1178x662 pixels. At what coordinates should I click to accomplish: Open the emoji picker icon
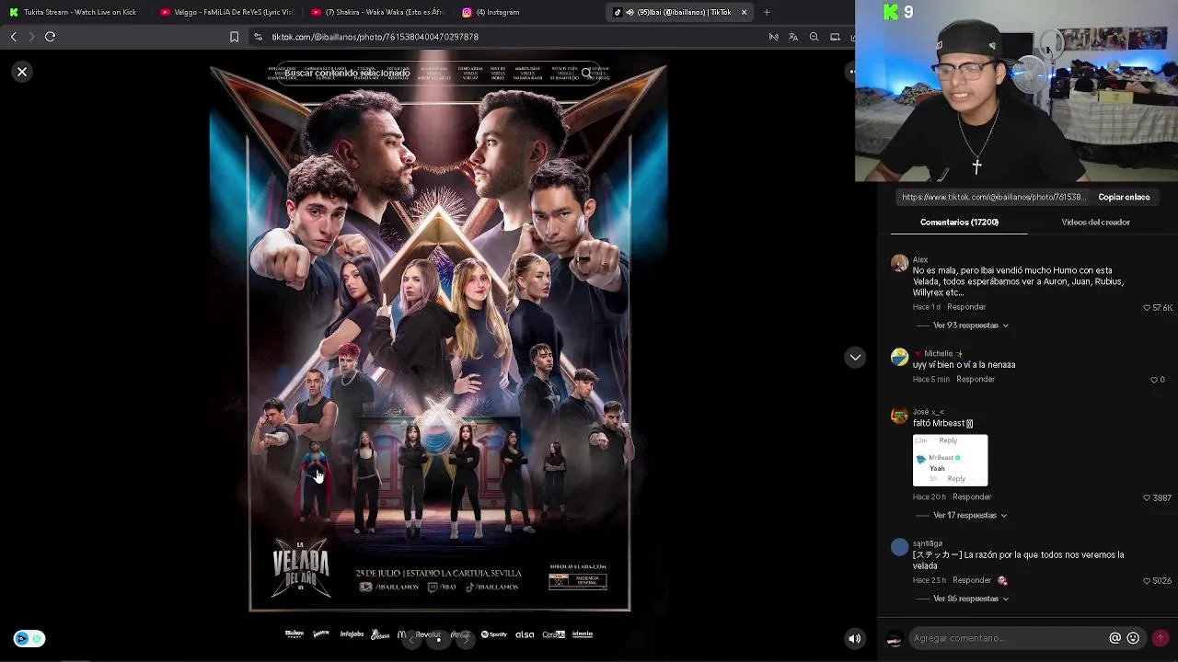point(1133,638)
